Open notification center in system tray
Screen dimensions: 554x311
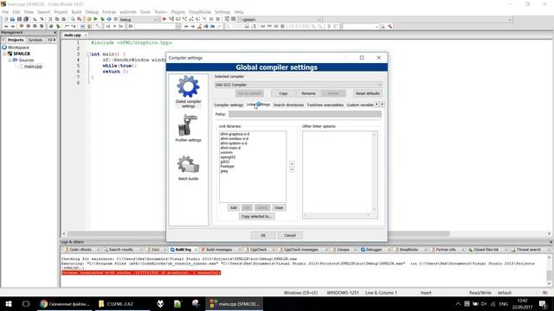[x=543, y=303]
